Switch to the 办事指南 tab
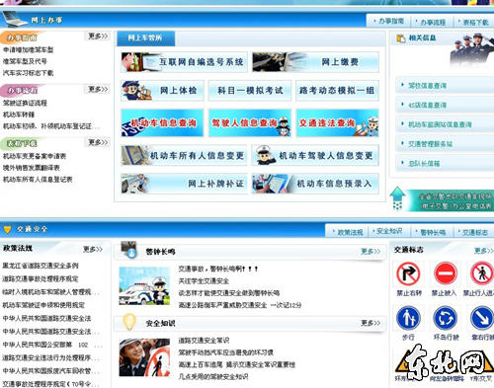494x388 pixels. coord(389,21)
